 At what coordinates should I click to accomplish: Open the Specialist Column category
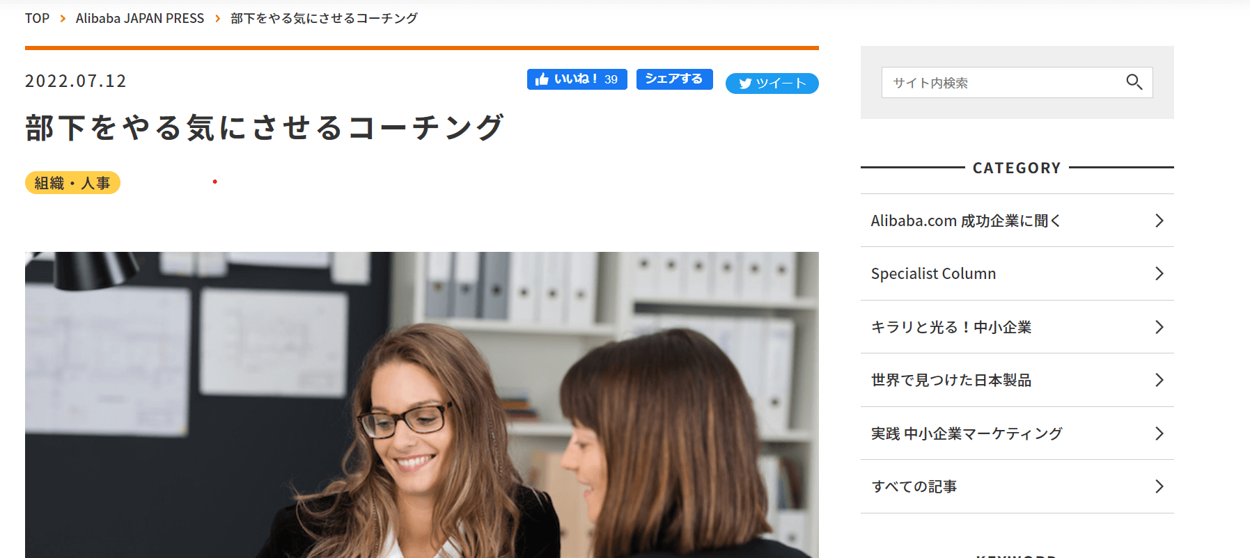[933, 273]
